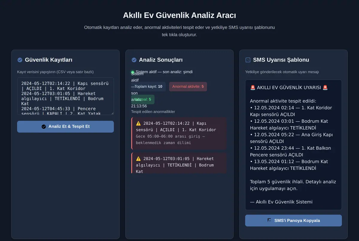Click Yetkiliye gönderilecek otomatik uyarı mesajı label
Image resolution: width=359 pixels, height=241 pixels.
[282, 72]
